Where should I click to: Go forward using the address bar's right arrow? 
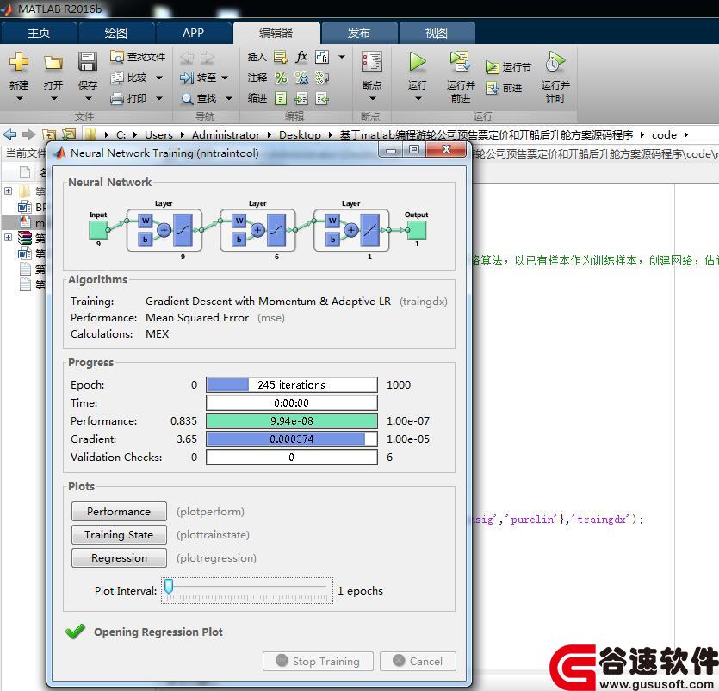[29, 134]
